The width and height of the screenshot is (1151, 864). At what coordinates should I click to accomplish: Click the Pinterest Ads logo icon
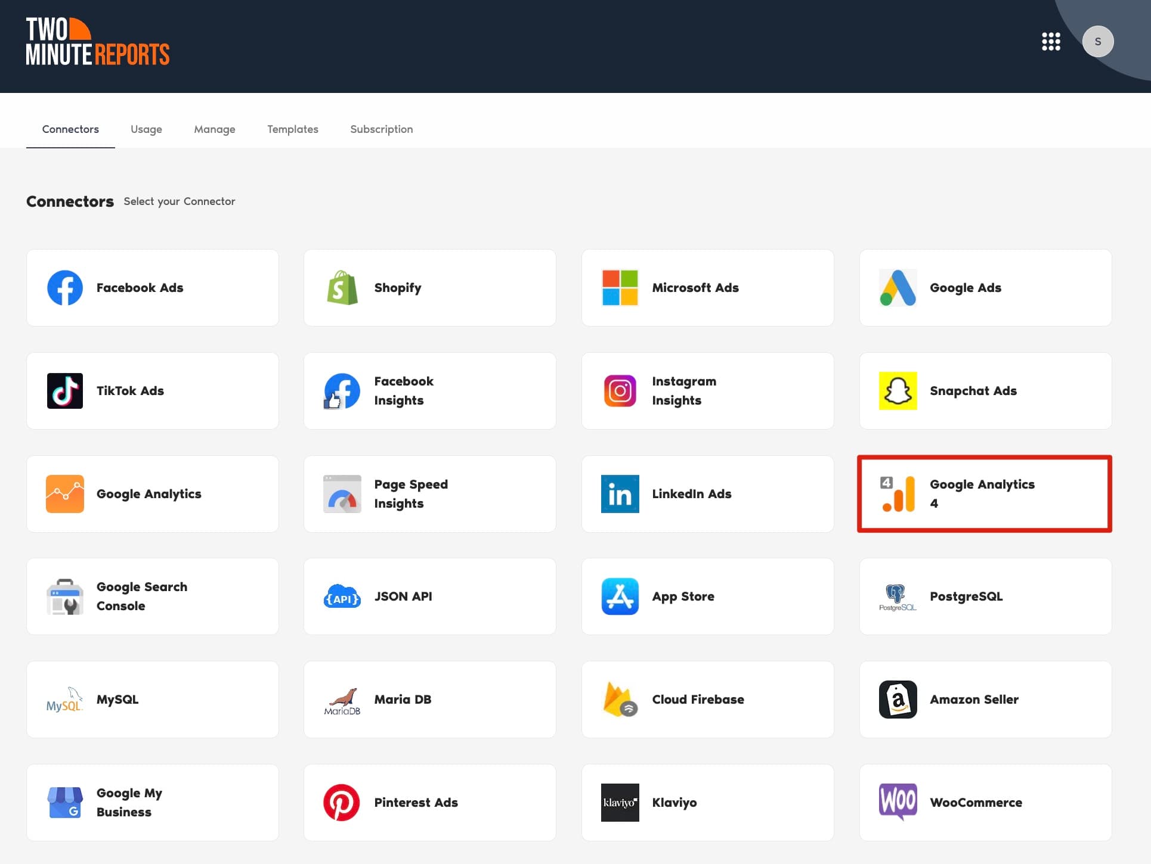click(x=342, y=803)
